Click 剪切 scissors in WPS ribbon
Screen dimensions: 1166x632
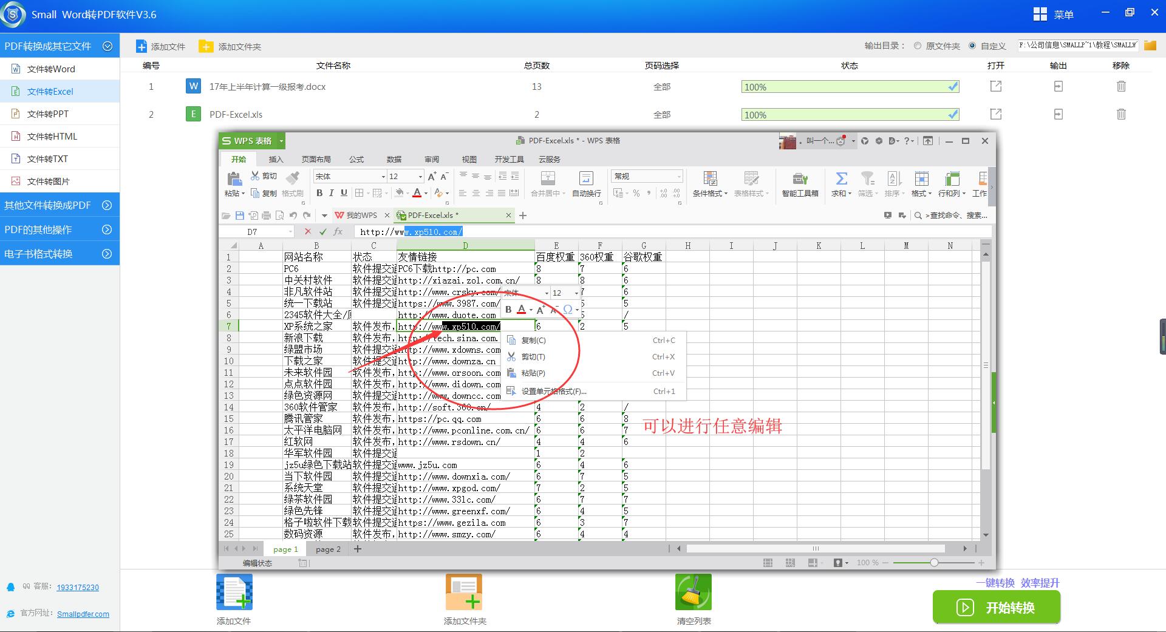[255, 176]
